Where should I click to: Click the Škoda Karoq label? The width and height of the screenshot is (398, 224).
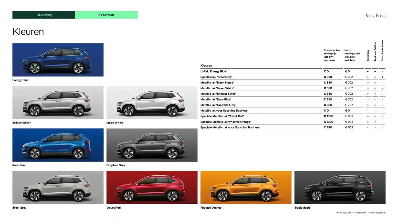[x=375, y=15]
